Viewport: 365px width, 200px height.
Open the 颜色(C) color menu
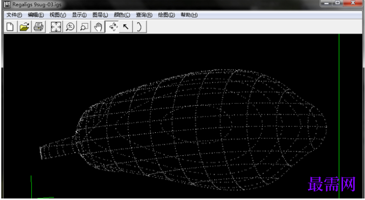[x=122, y=15]
